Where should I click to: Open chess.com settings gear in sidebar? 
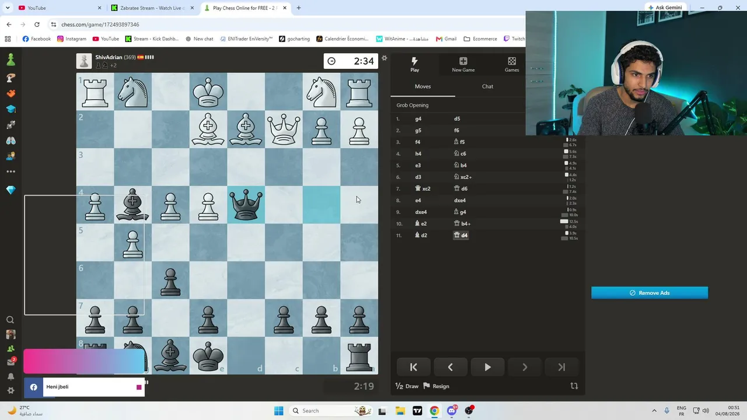(11, 390)
